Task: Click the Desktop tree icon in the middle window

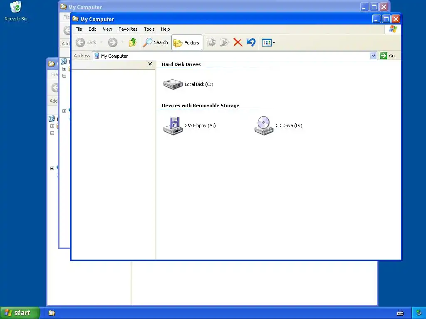Action: tap(64, 61)
